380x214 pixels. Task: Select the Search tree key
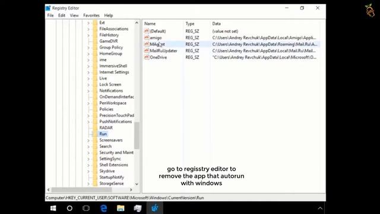click(106, 146)
